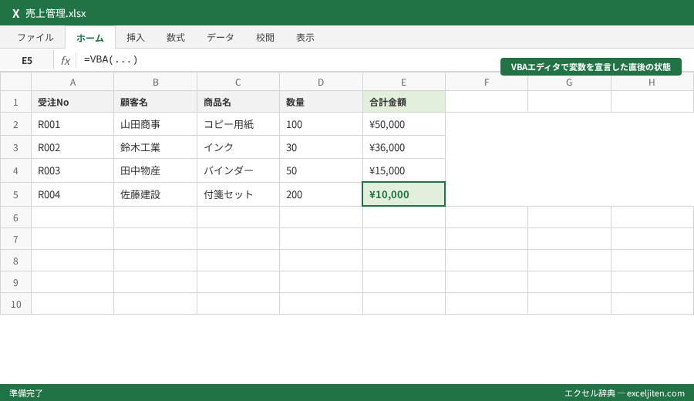Select row 9 header
The image size is (694, 401).
(x=15, y=282)
